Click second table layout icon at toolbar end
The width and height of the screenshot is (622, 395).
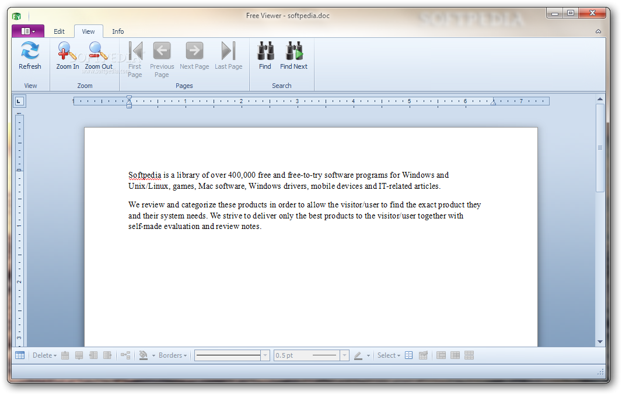point(455,355)
